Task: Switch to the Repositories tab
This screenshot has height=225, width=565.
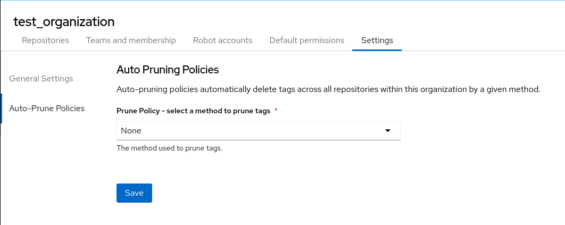Action: [x=45, y=40]
